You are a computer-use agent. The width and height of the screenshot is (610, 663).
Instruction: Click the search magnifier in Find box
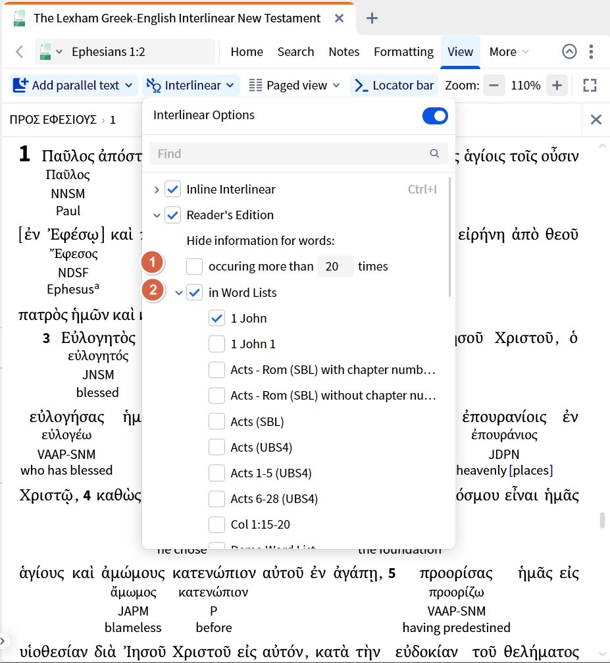(x=434, y=153)
